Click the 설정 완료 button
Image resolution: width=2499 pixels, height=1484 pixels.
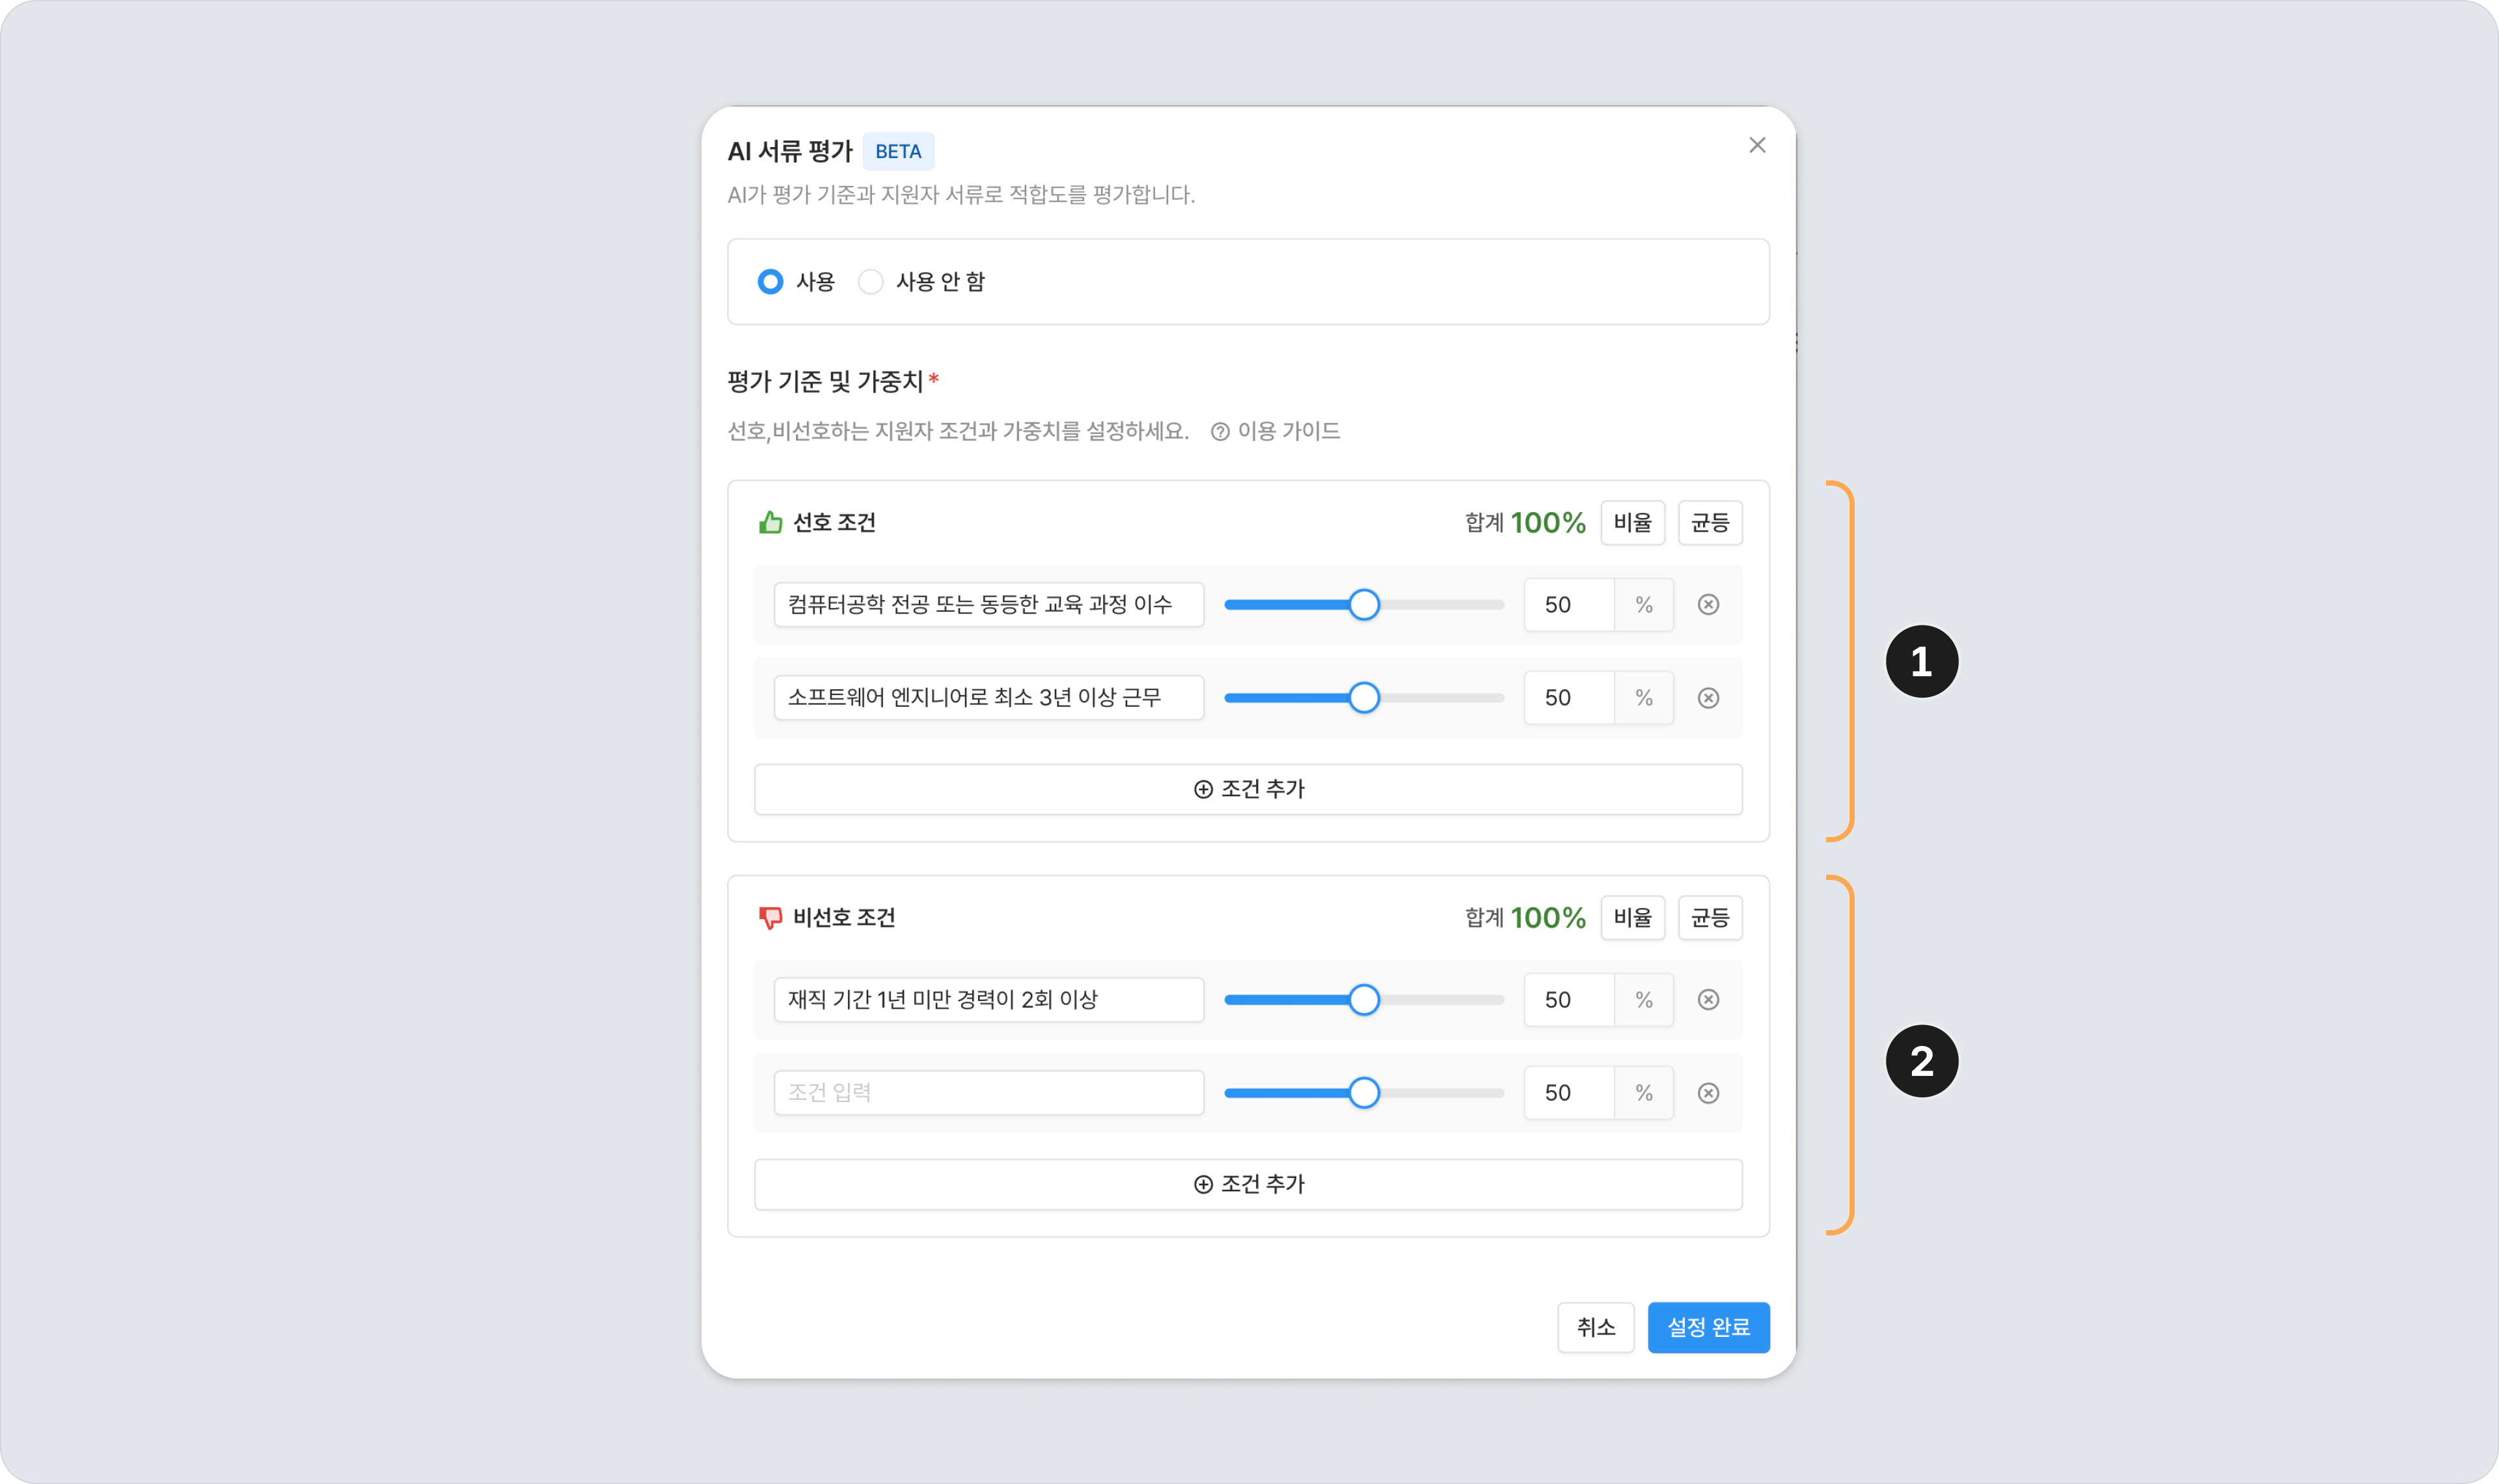(1708, 1328)
